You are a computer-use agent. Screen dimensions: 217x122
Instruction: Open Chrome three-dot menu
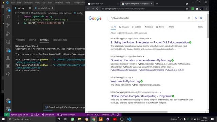pyautogui.click(x=206, y=8)
